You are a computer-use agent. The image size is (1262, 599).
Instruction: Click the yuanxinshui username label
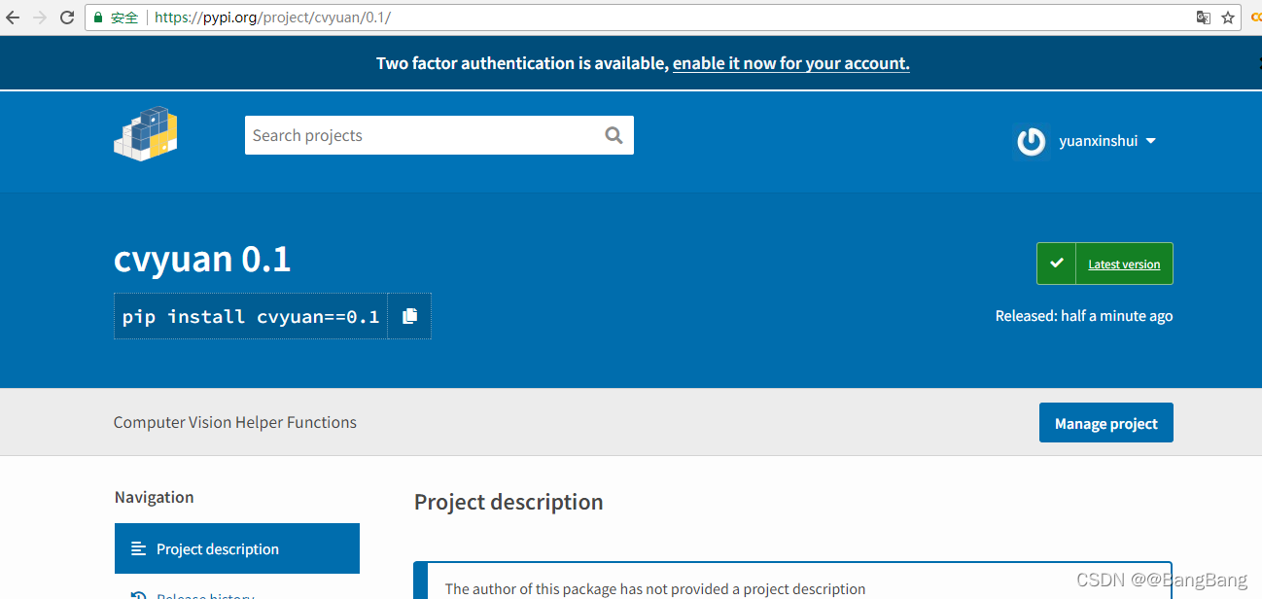click(1098, 141)
